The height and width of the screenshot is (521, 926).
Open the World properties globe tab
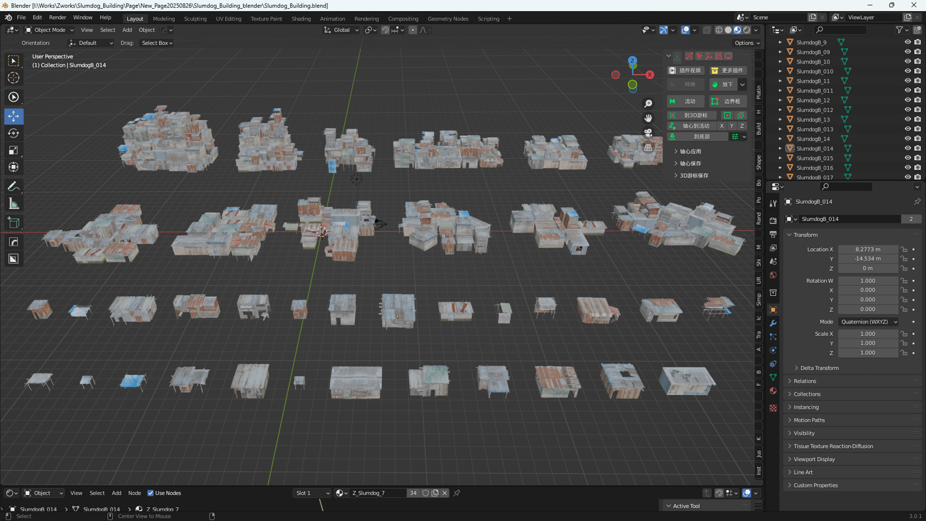pos(773,275)
